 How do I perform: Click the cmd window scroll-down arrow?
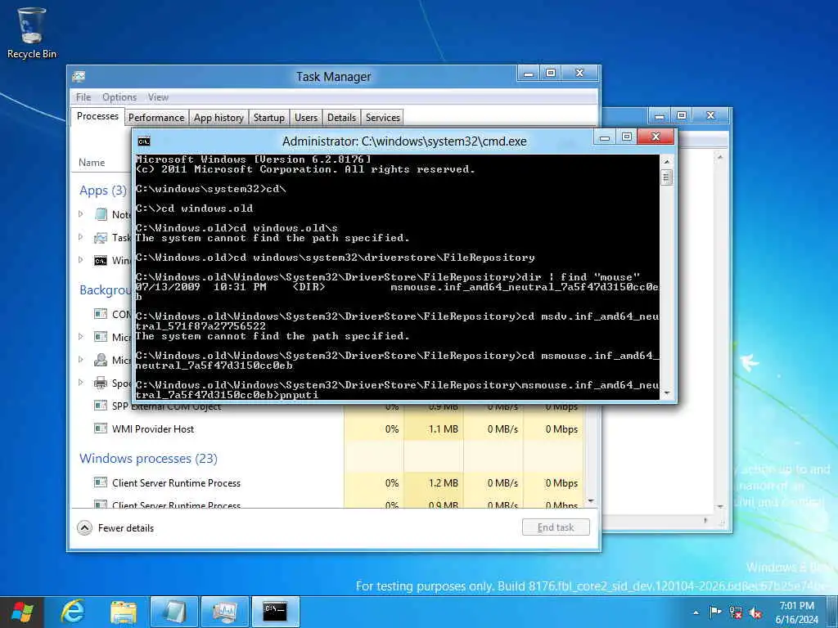[666, 393]
